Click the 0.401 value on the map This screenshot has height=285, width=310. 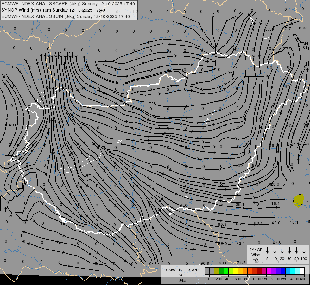point(10,125)
